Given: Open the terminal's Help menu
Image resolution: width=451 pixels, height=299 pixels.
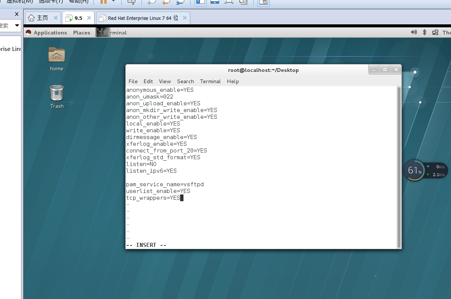Looking at the screenshot, I should (x=233, y=81).
